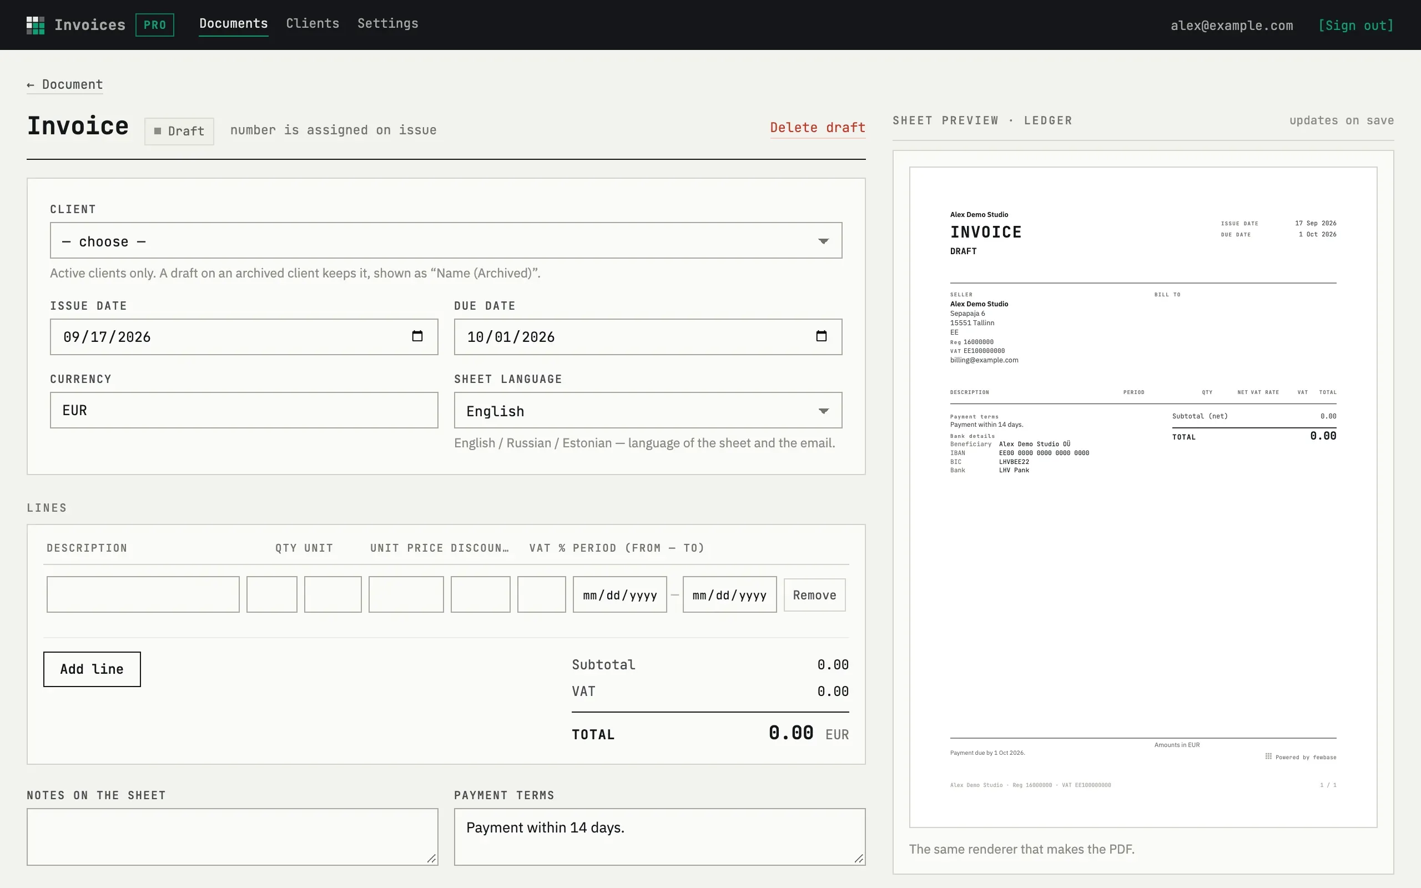This screenshot has height=888, width=1421.
Task: Click the back arrow beside Document
Action: 31,85
